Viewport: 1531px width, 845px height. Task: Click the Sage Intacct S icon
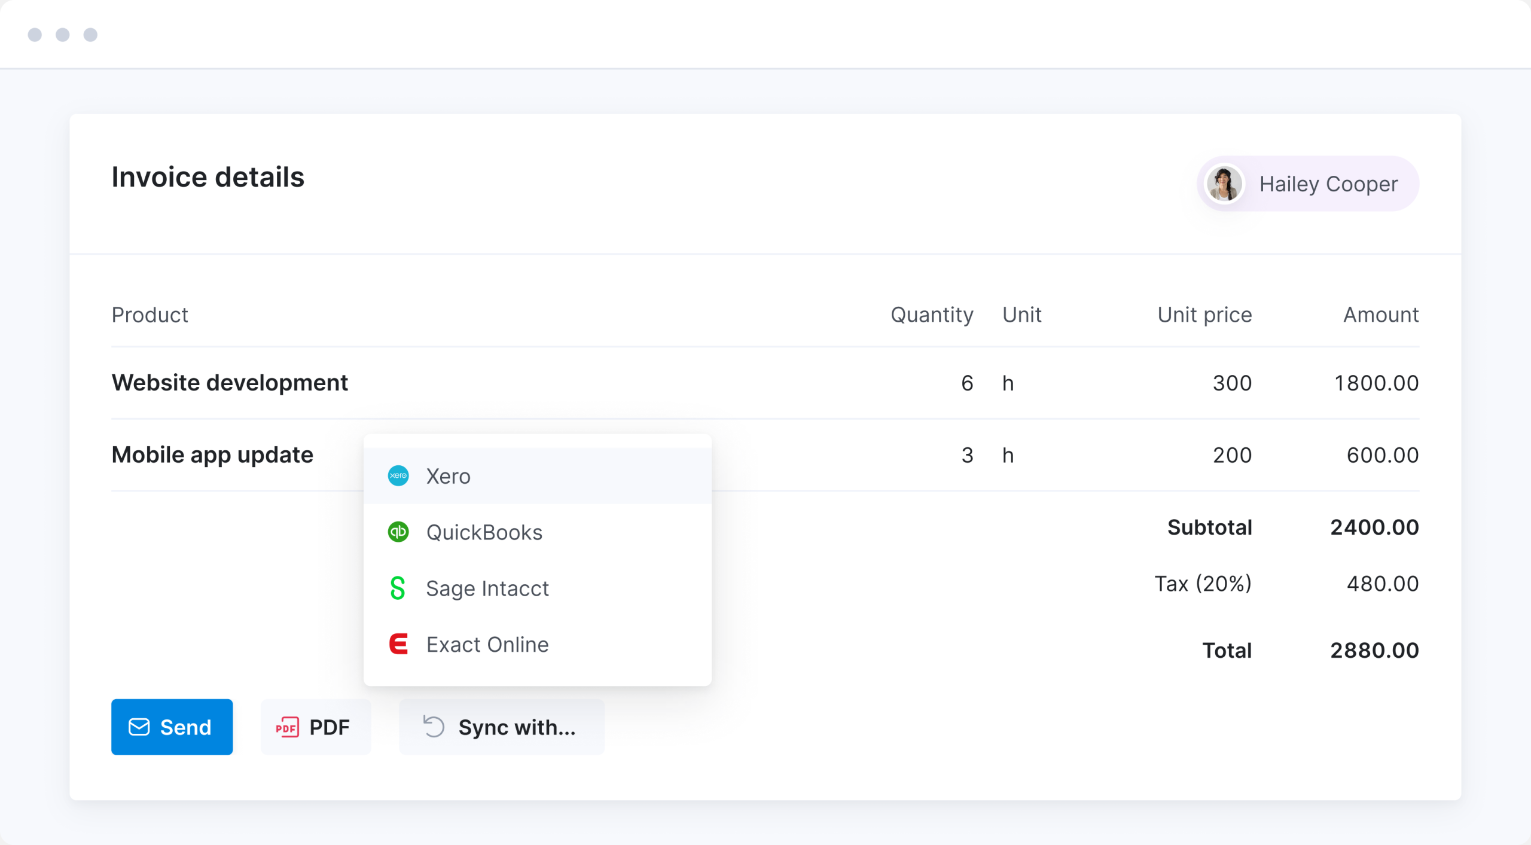pyautogui.click(x=398, y=588)
